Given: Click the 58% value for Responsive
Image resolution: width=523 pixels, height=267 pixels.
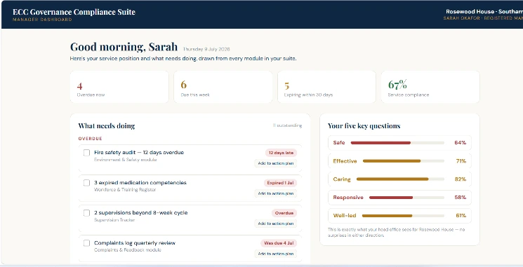Looking at the screenshot, I should [461, 198].
